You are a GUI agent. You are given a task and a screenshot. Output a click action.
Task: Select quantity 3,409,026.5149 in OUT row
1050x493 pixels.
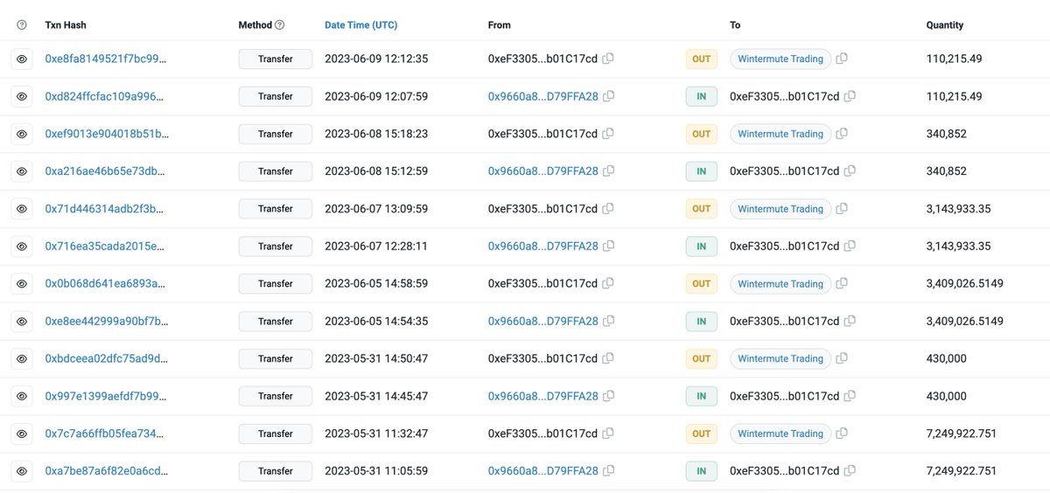pyautogui.click(x=964, y=284)
